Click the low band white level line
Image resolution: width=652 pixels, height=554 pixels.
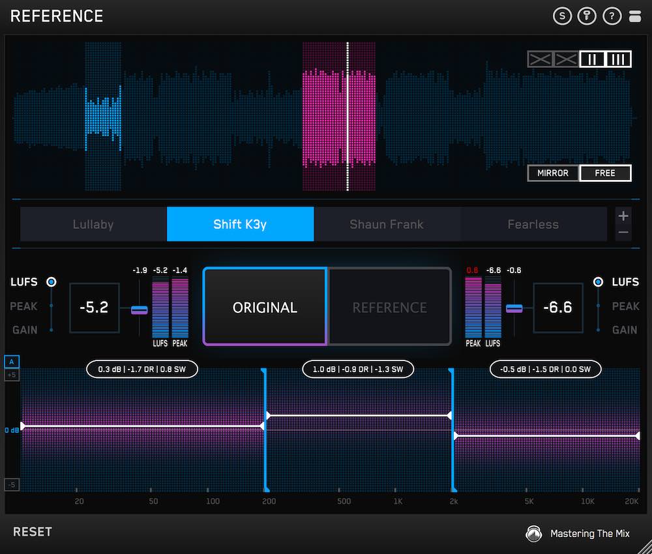pos(142,426)
